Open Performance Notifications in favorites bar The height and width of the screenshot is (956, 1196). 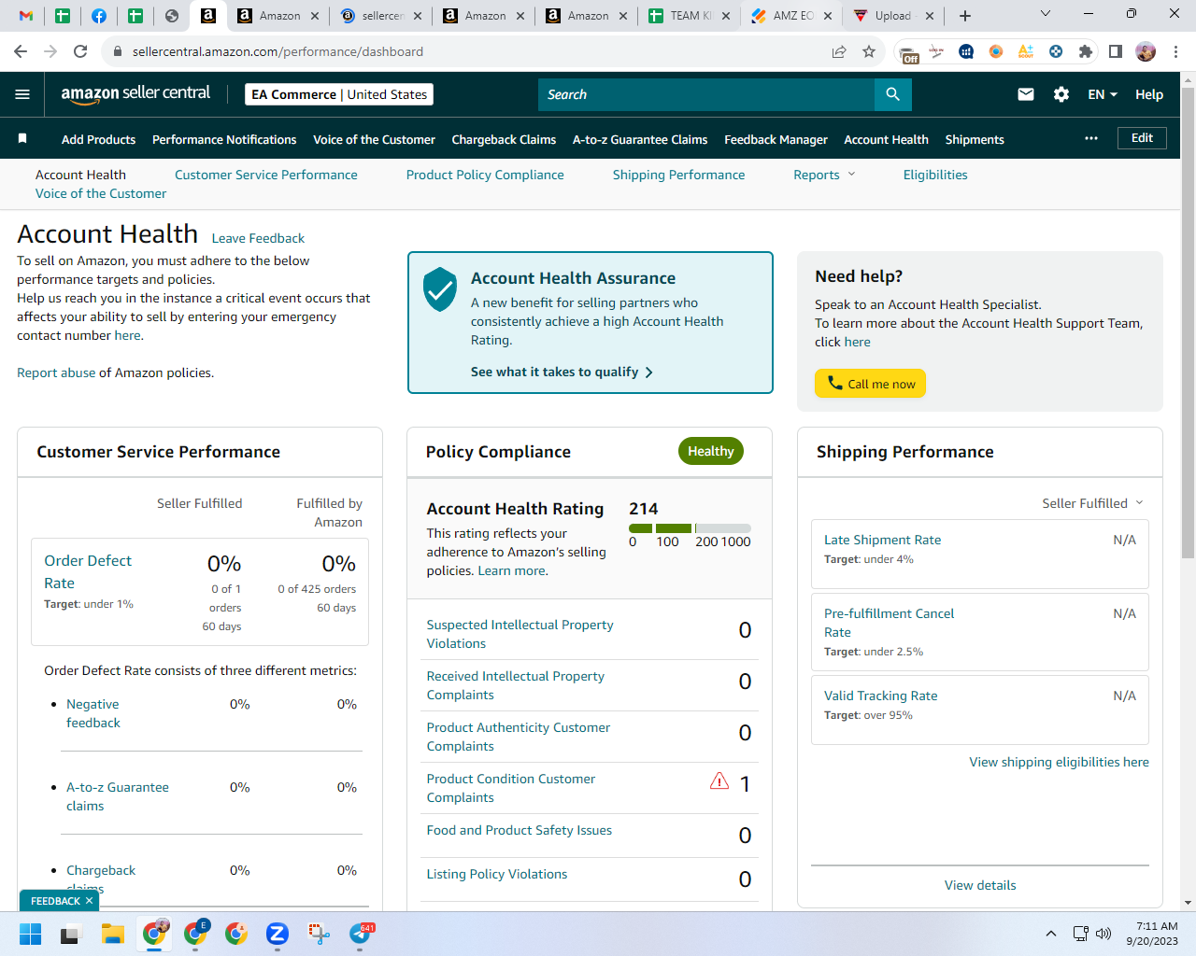tap(224, 139)
